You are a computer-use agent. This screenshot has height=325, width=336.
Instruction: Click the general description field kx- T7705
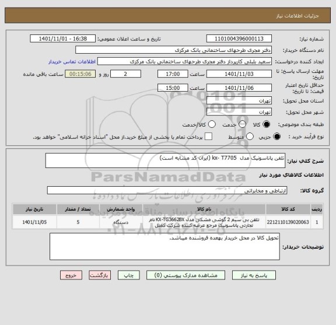pyautogui.click(x=165, y=160)
